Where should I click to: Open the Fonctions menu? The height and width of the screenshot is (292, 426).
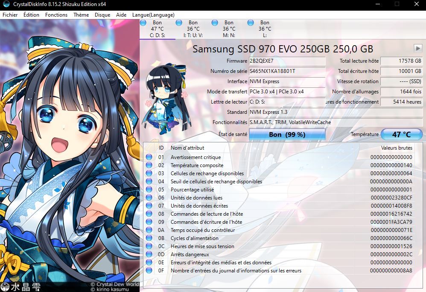(x=56, y=14)
